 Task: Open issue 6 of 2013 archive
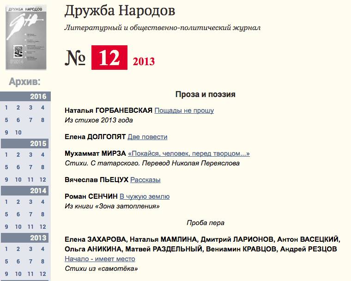pos(18,262)
